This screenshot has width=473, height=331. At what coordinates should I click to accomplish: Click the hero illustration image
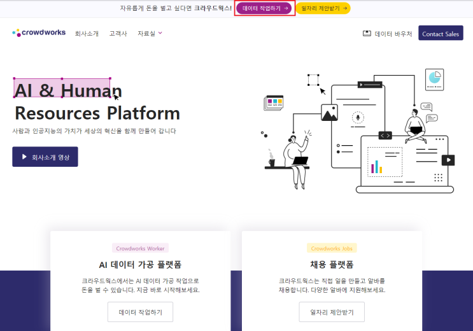[358, 131]
